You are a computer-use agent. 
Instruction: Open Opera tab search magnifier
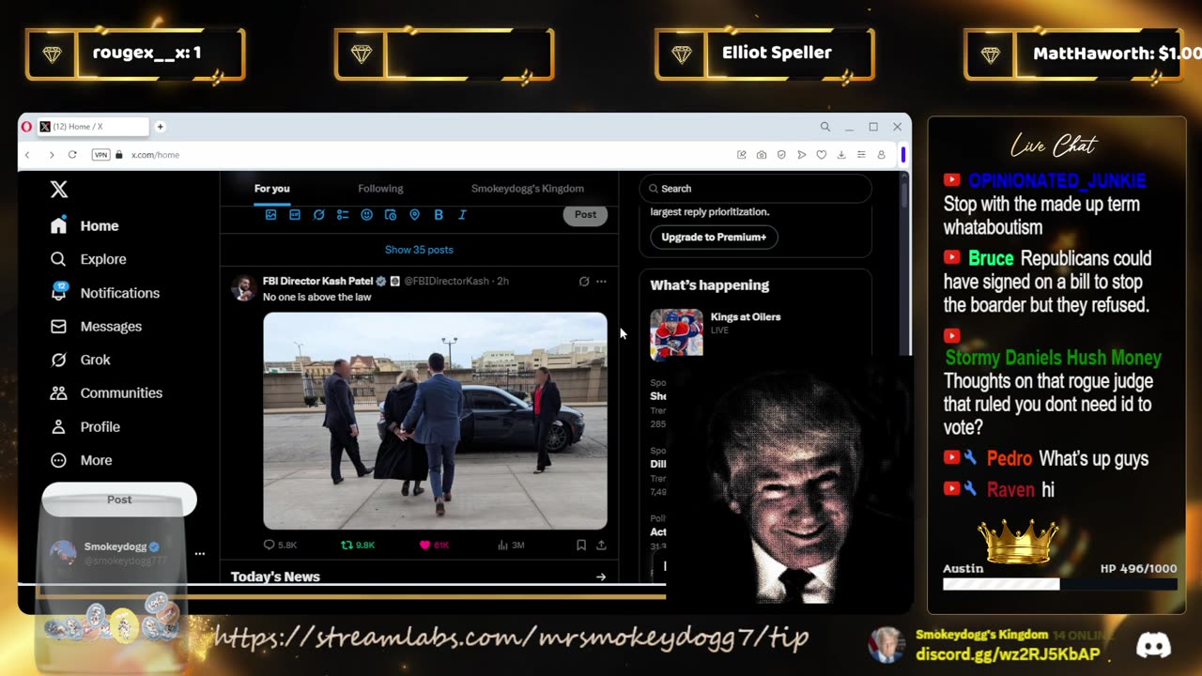825,127
